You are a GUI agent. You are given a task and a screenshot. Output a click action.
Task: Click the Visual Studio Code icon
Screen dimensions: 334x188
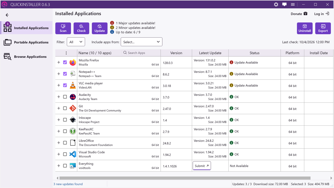pos(73,154)
